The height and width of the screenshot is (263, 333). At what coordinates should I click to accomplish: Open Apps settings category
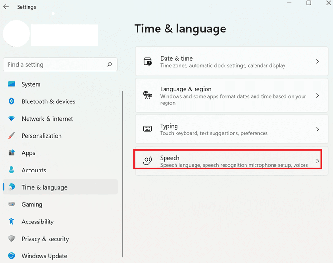coord(60,153)
